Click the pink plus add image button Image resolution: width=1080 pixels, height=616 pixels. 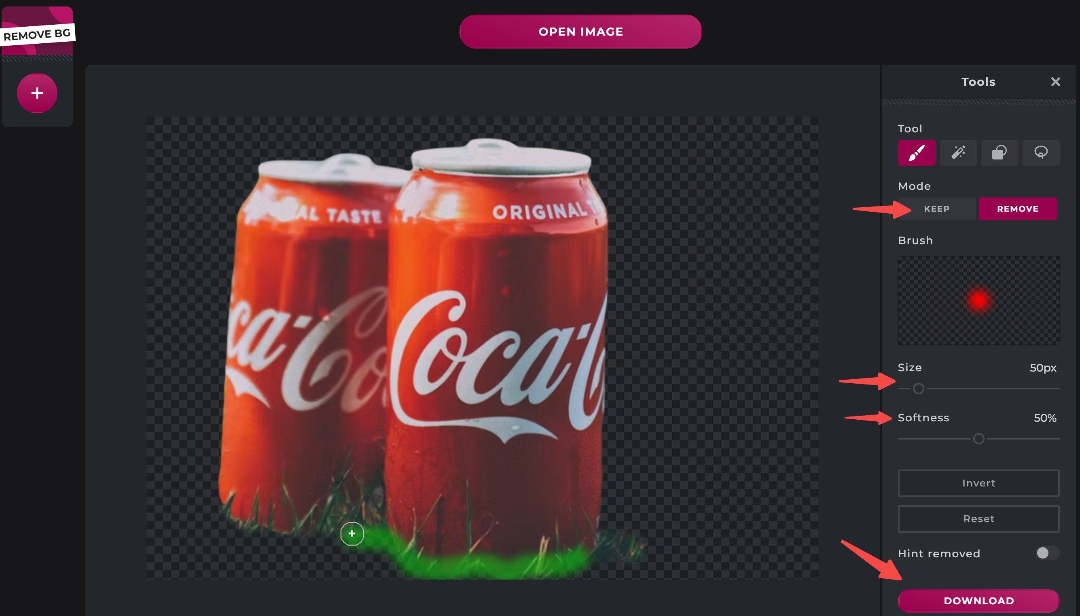37,93
